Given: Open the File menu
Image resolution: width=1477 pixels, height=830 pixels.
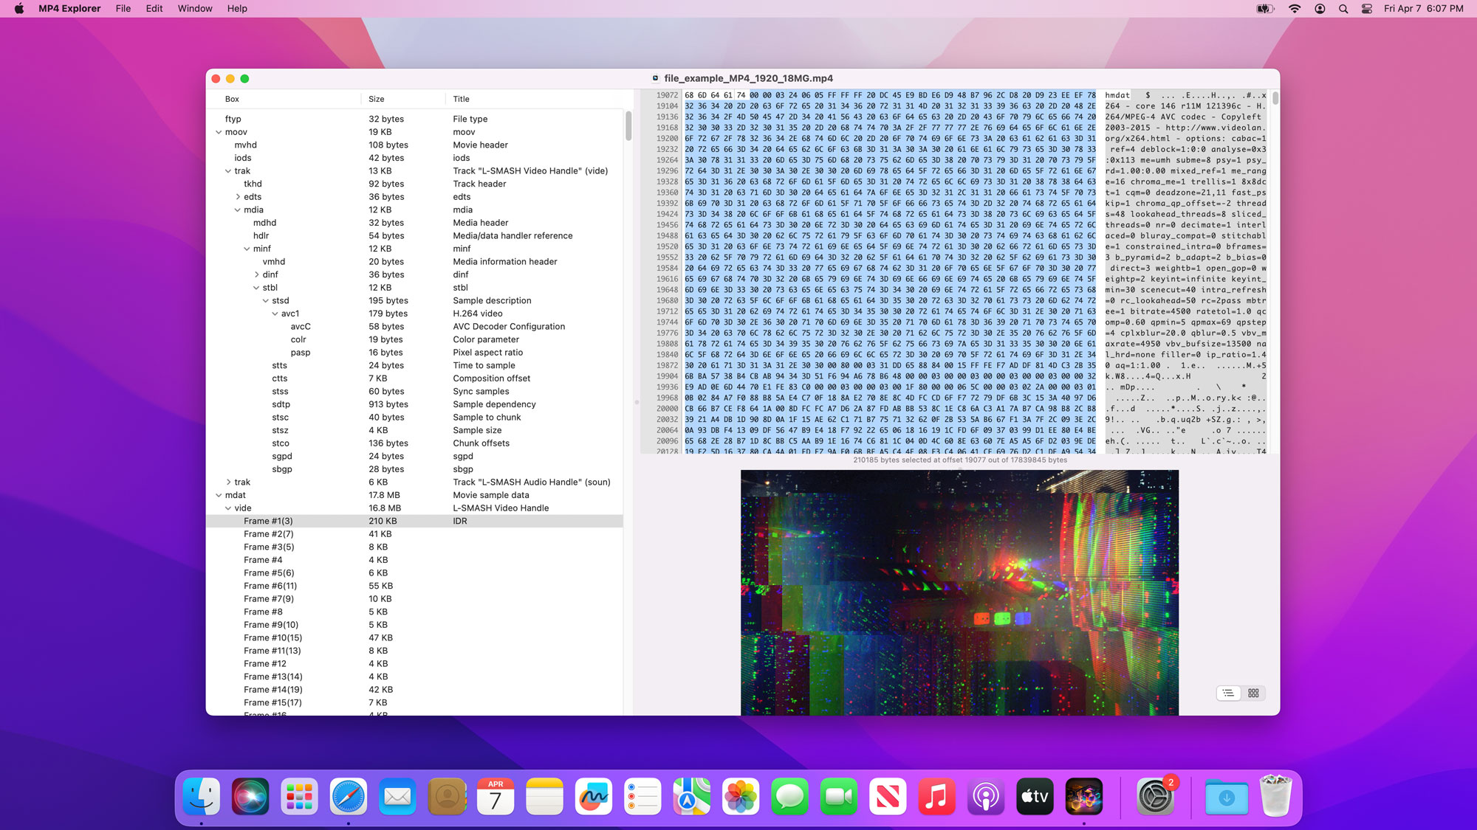Looking at the screenshot, I should pyautogui.click(x=123, y=9).
